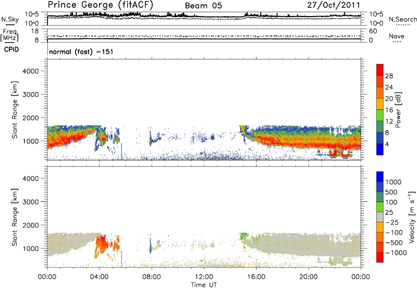The height and width of the screenshot is (288, 417).
Task: Pick the light green 25–100 Velocity segment
Action: (380, 207)
